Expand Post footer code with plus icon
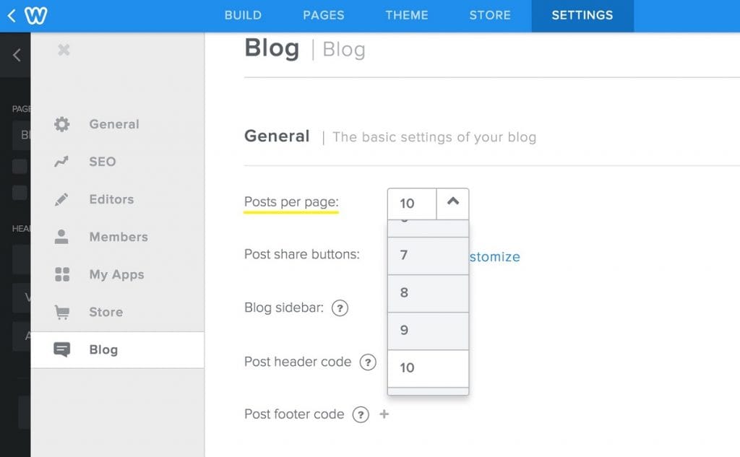 (384, 414)
